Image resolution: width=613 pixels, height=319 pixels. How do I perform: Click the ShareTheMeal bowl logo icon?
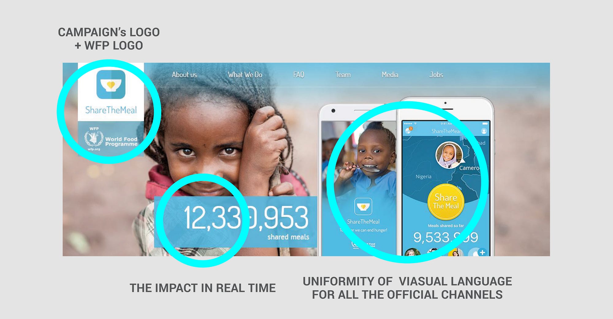click(111, 84)
